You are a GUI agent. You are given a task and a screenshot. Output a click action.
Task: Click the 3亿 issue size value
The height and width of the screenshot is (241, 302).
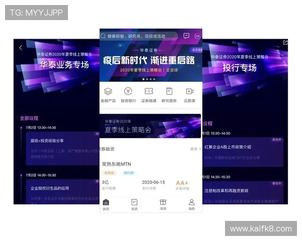point(105,182)
